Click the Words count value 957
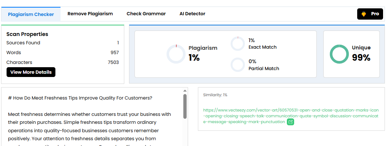 (x=114, y=53)
